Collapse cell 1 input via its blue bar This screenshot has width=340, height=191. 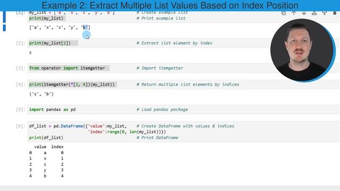4,17
